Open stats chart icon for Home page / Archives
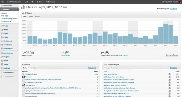Viewport: 182px width, 97px height. pos(170,74)
